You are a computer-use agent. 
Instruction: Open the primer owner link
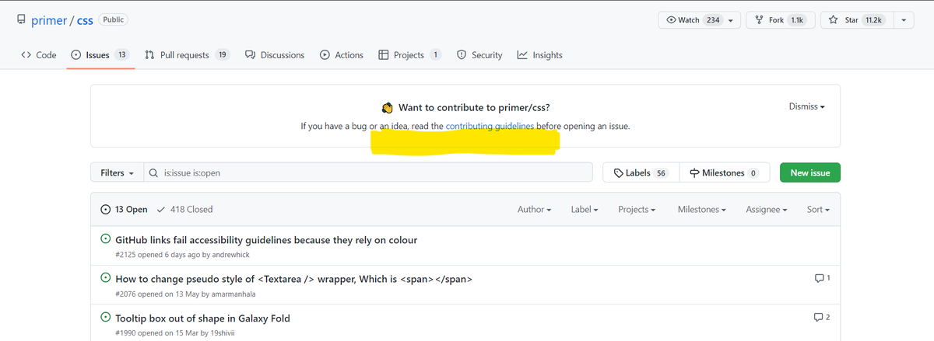click(x=51, y=20)
